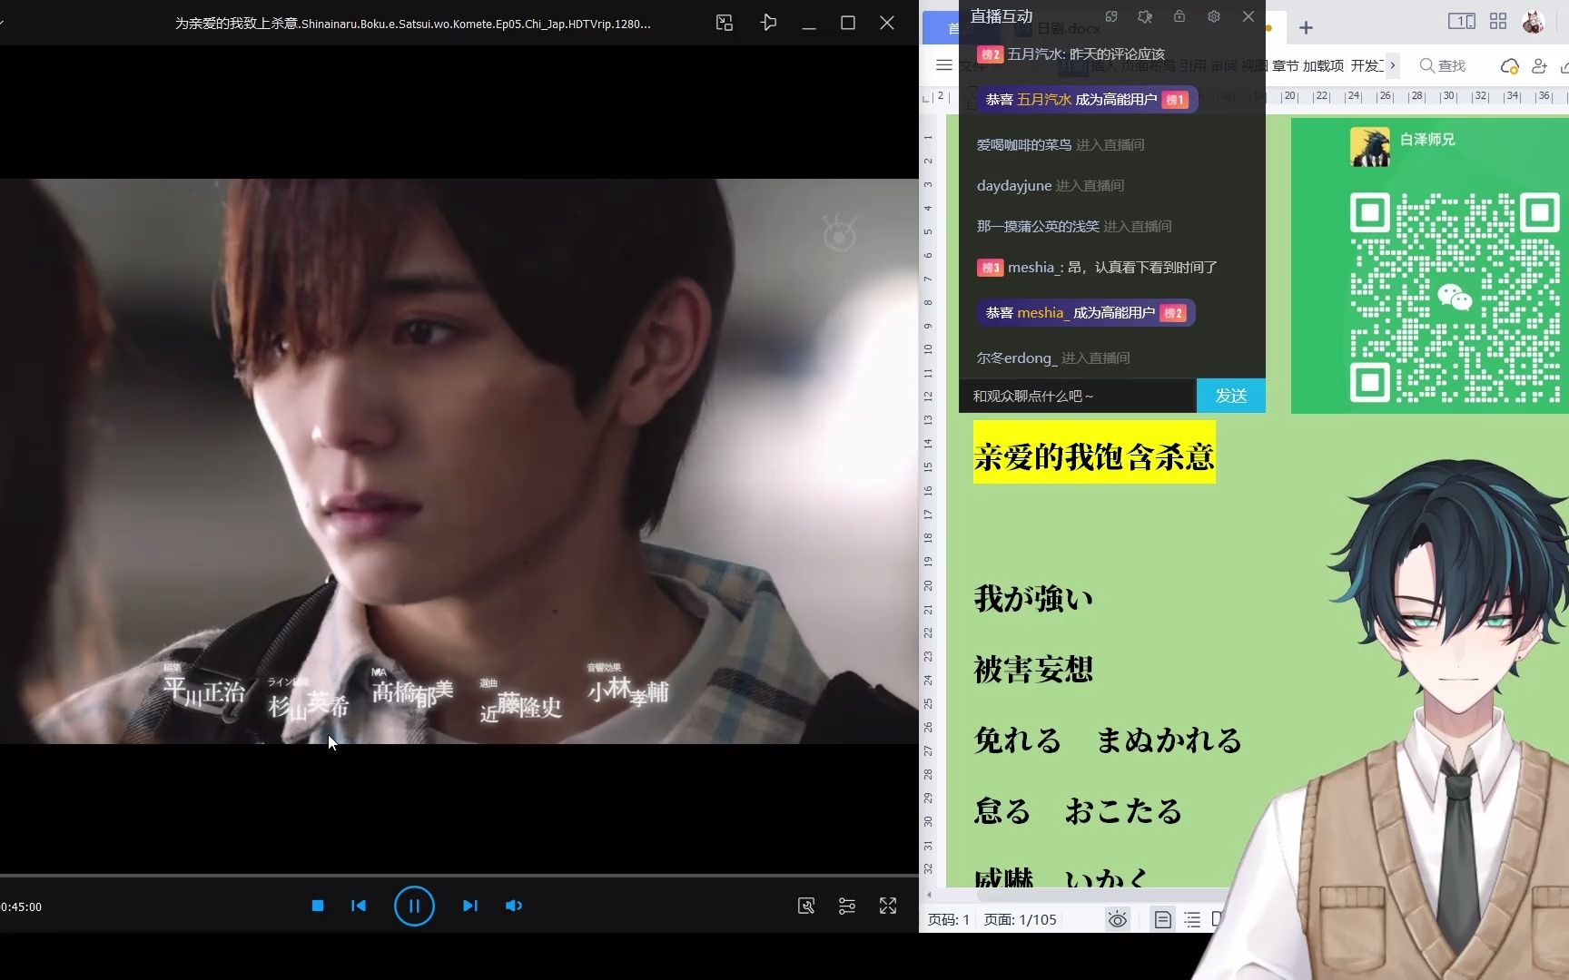Click the 恭喜 五月汽水 成为高能用户 banner

1088,100
